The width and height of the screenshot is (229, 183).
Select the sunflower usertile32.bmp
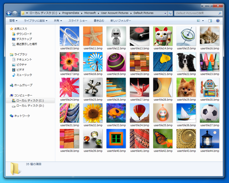[x=93, y=113]
